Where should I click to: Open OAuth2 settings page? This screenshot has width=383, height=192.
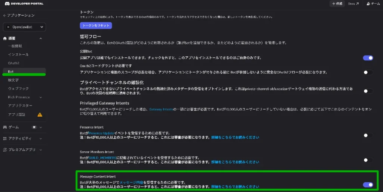(13, 63)
